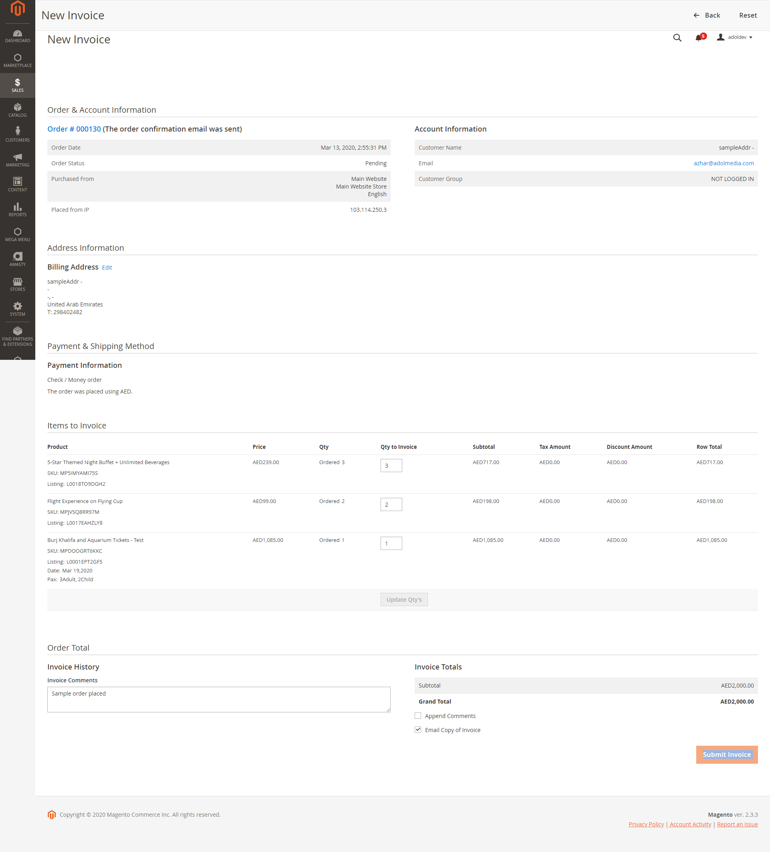Click the Back arrow button
This screenshot has height=852, width=770.
coord(707,15)
